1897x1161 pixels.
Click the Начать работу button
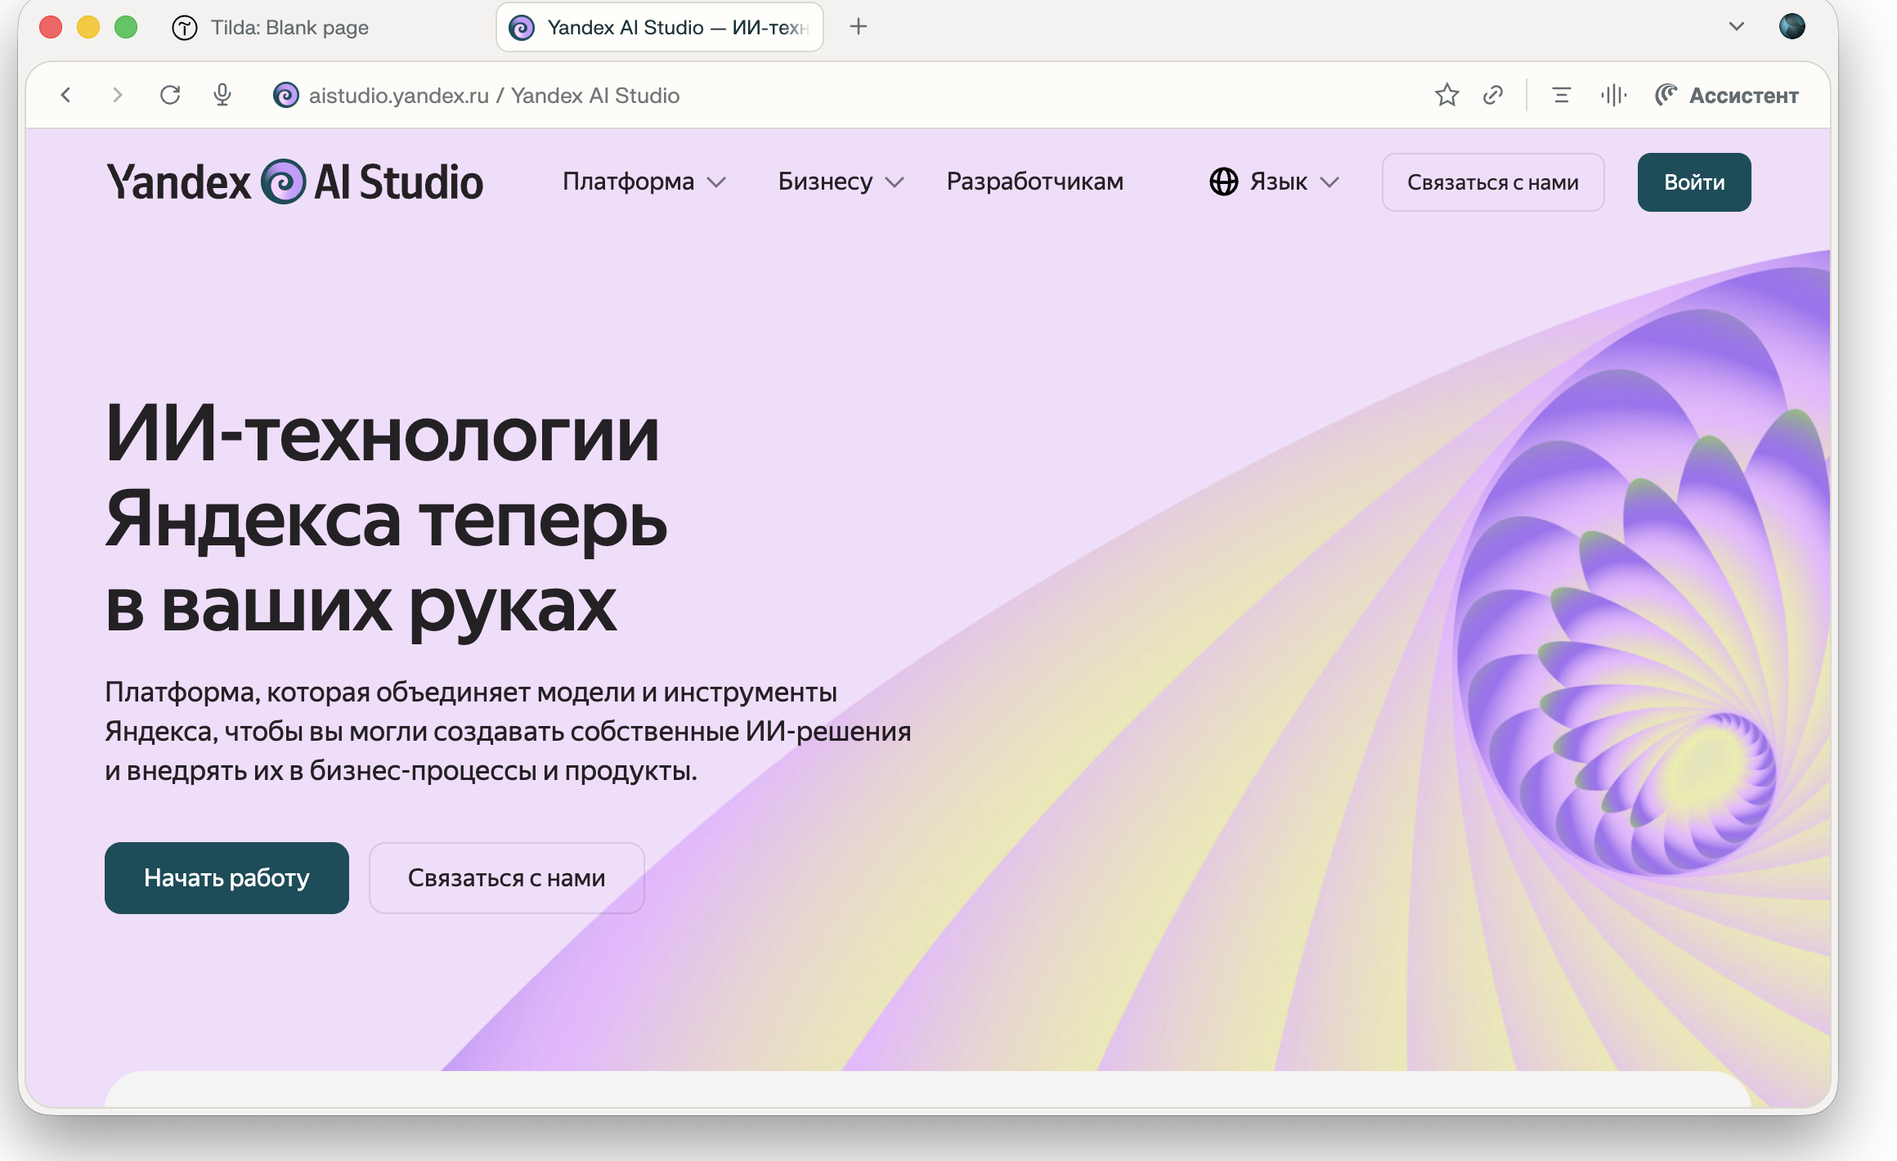pos(226,878)
